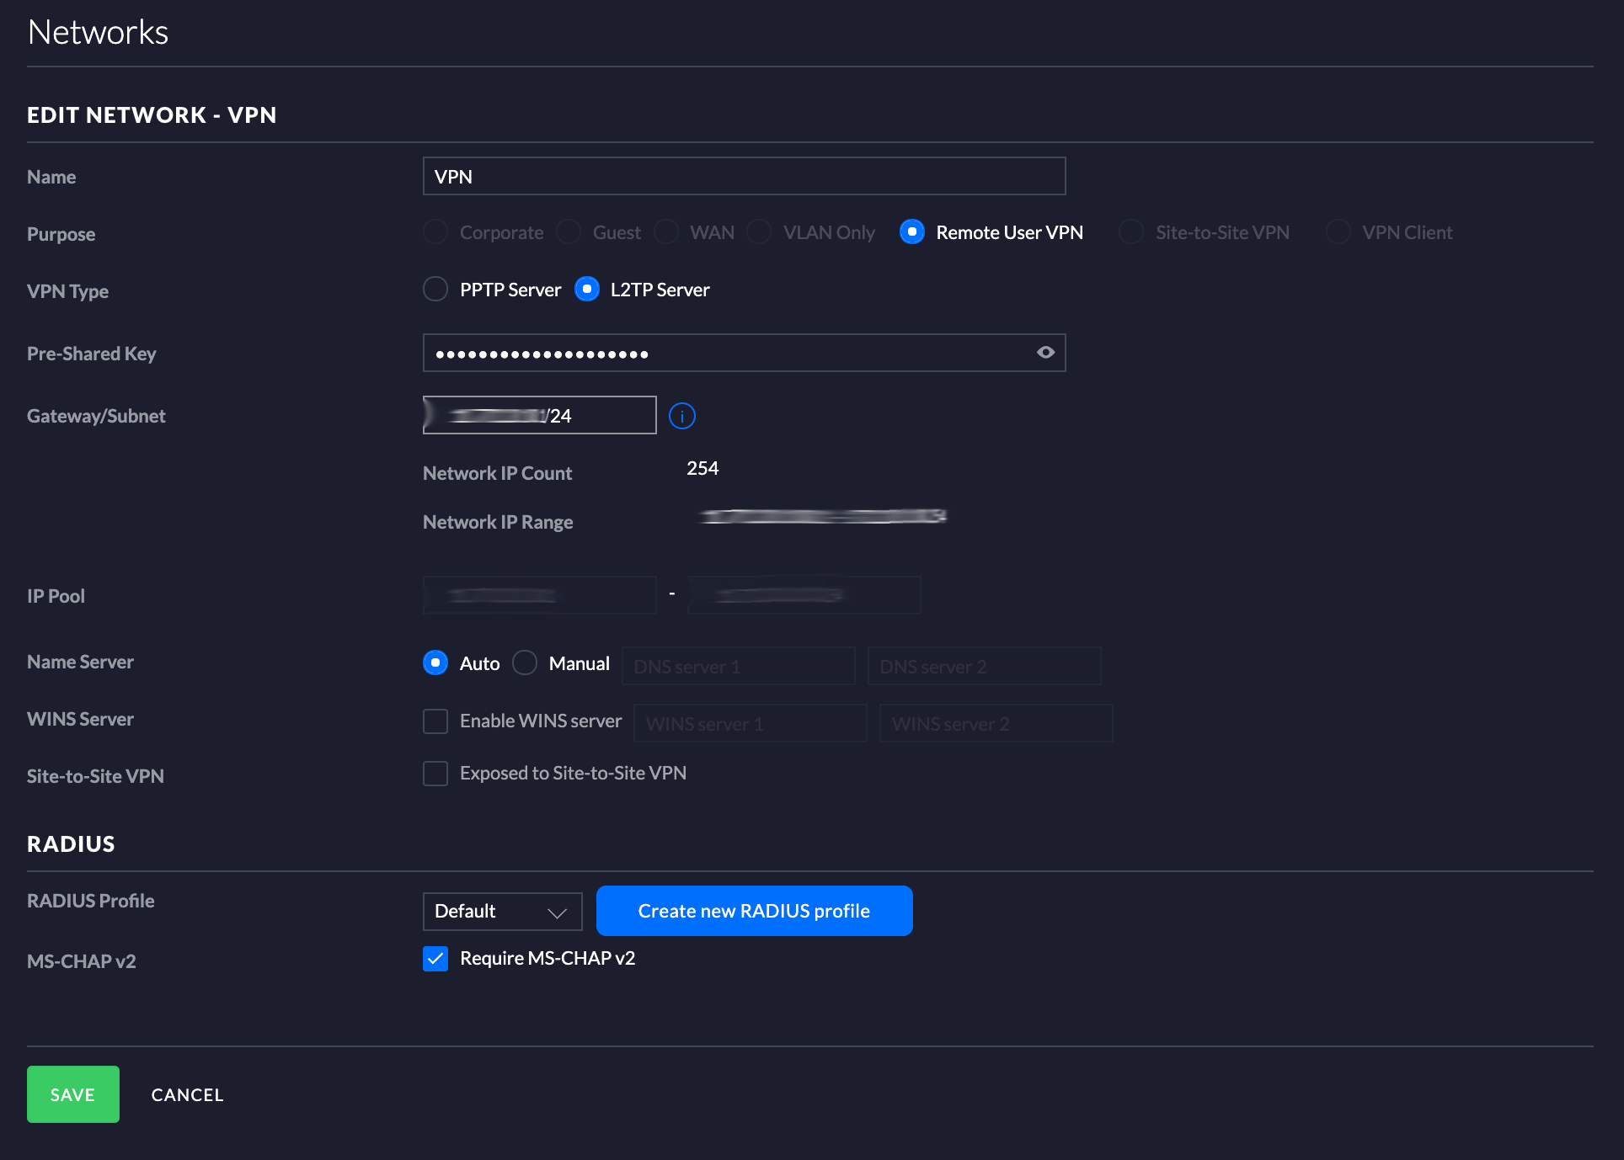Screen dimensions: 1624x1160
Task: Select Remote User VPN purpose
Action: (912, 232)
